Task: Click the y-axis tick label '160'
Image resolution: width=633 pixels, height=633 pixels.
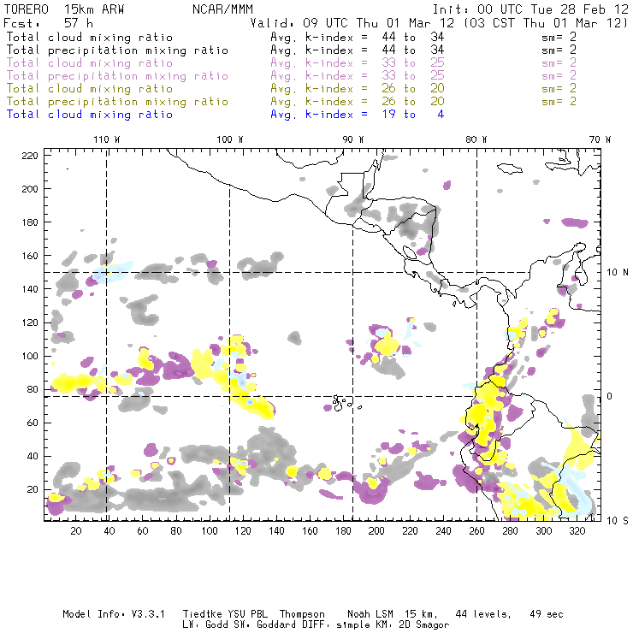Action: [x=30, y=256]
